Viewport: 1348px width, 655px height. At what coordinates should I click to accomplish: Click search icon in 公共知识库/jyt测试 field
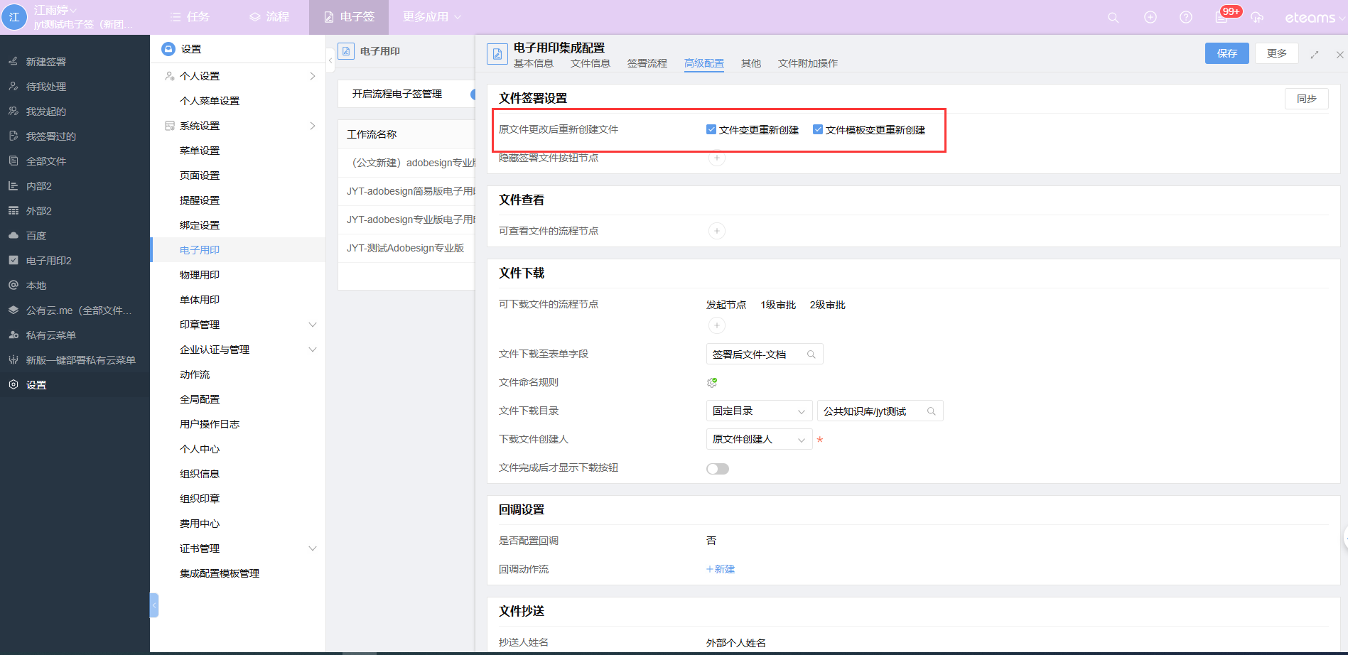tap(931, 411)
